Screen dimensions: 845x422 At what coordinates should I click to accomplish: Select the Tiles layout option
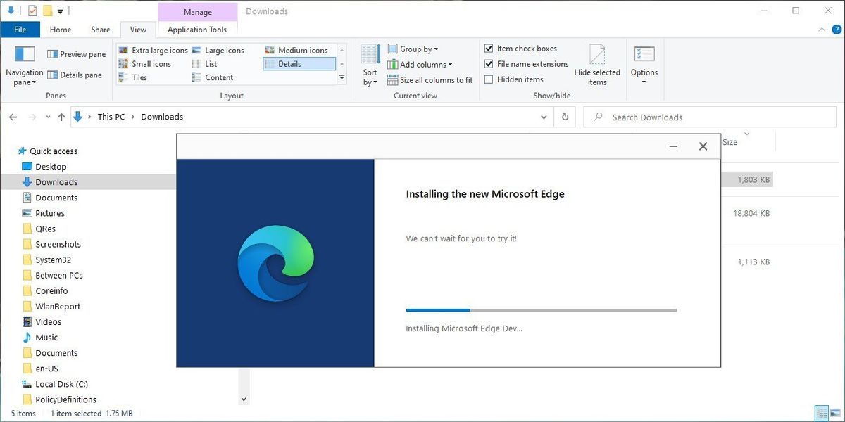[139, 77]
